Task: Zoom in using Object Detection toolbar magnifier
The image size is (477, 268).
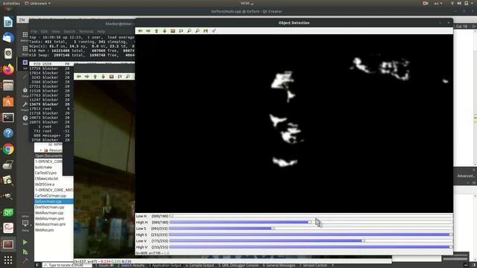Action: 189,31
